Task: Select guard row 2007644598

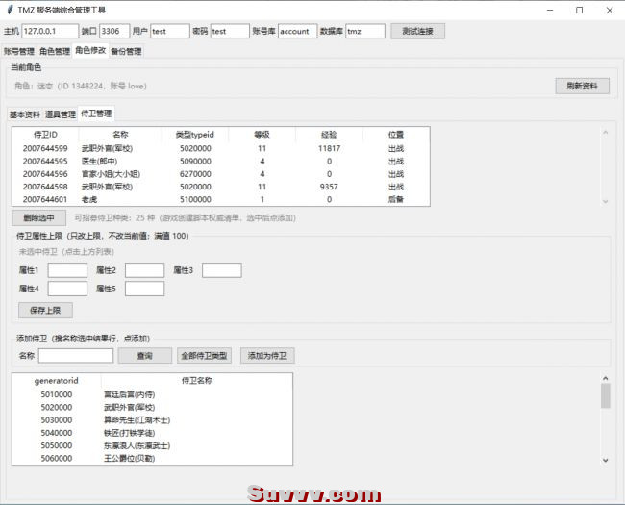Action: 221,187
